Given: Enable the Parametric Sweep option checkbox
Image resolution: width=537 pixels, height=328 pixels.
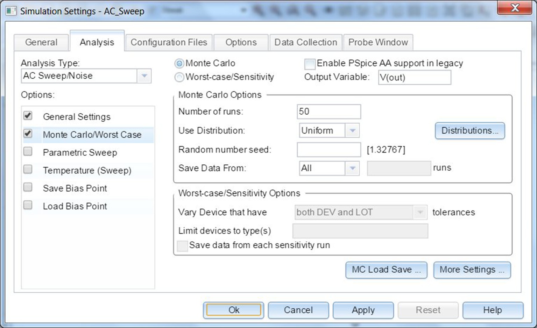Looking at the screenshot, I should [28, 152].
